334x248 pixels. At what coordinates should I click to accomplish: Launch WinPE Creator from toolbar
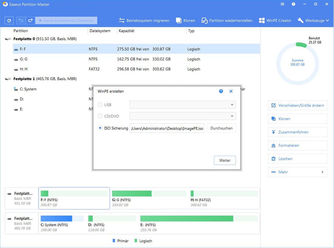tap(275, 20)
